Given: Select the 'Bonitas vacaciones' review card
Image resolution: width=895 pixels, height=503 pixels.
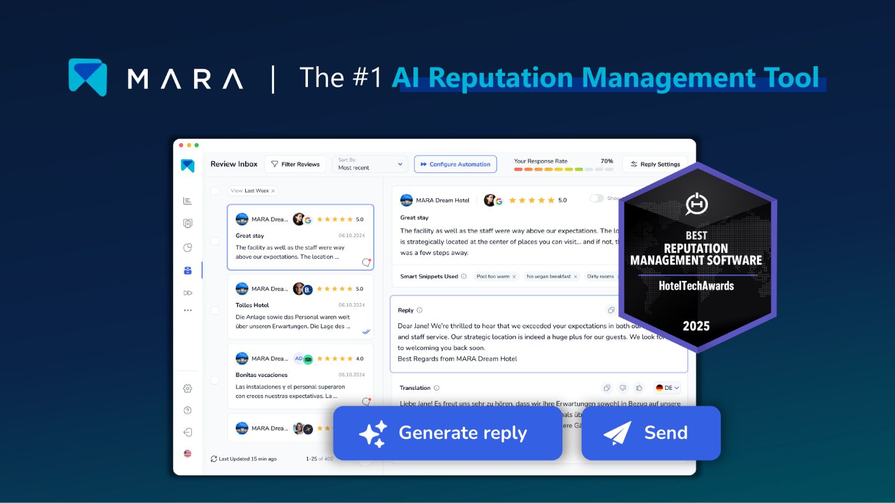Looking at the screenshot, I should point(300,376).
